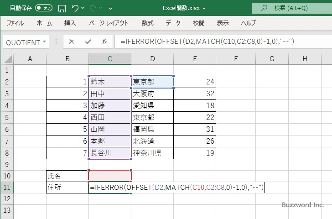The width and height of the screenshot is (332, 219).
Task: Select row 1 header
Action: point(7,70)
